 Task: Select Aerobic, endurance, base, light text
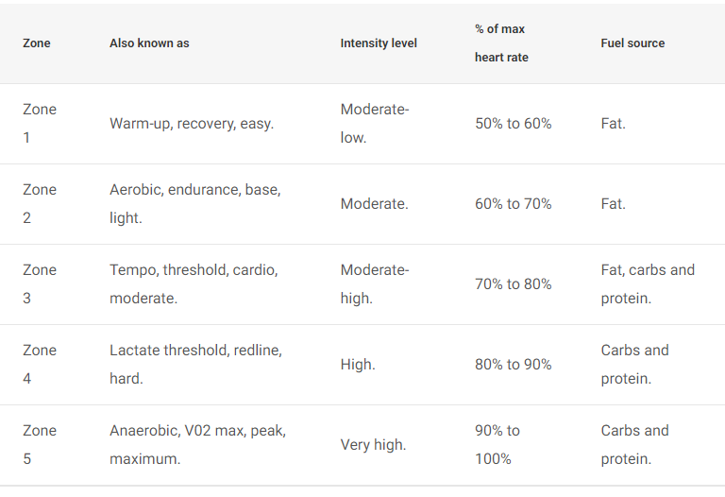click(x=195, y=203)
